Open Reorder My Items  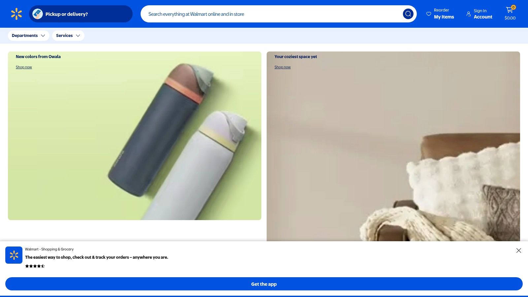coord(440,14)
